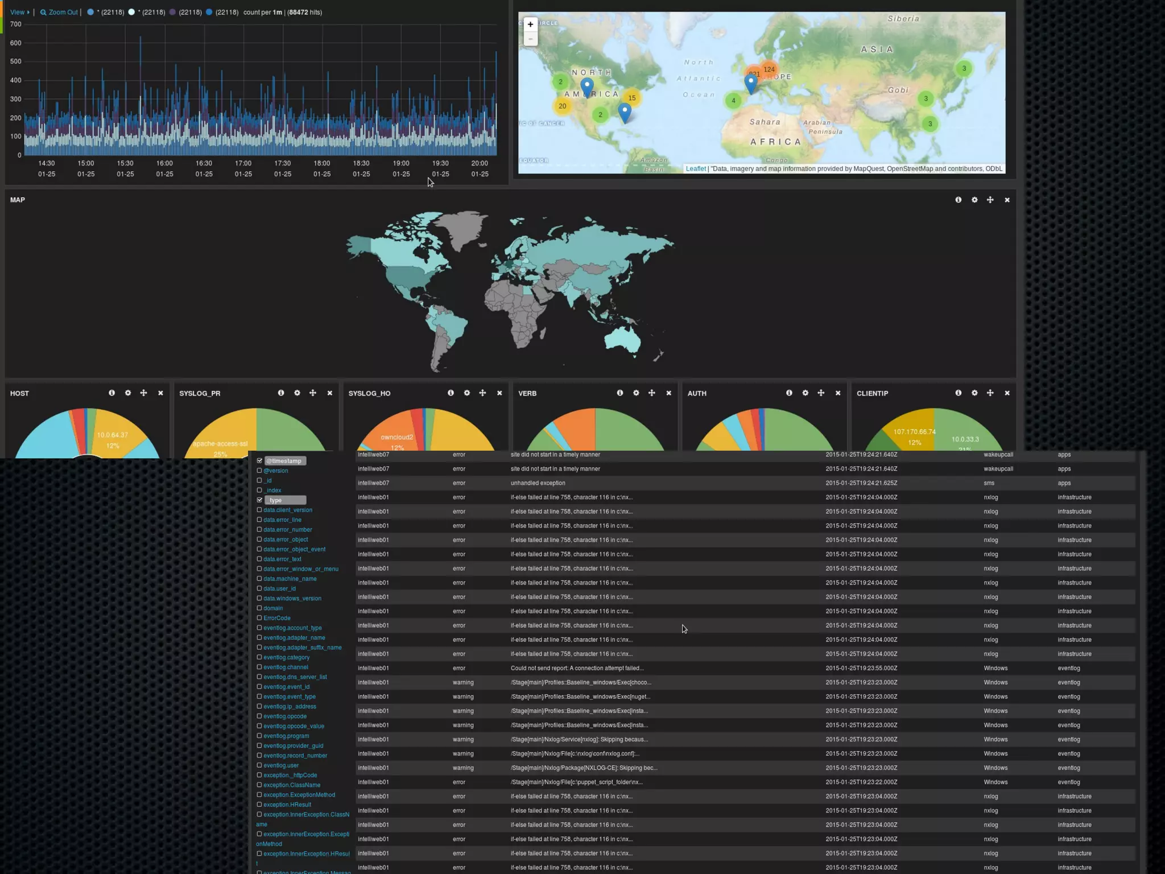The width and height of the screenshot is (1165, 874).
Task: Enable the @version field checkbox
Action: coord(260,471)
